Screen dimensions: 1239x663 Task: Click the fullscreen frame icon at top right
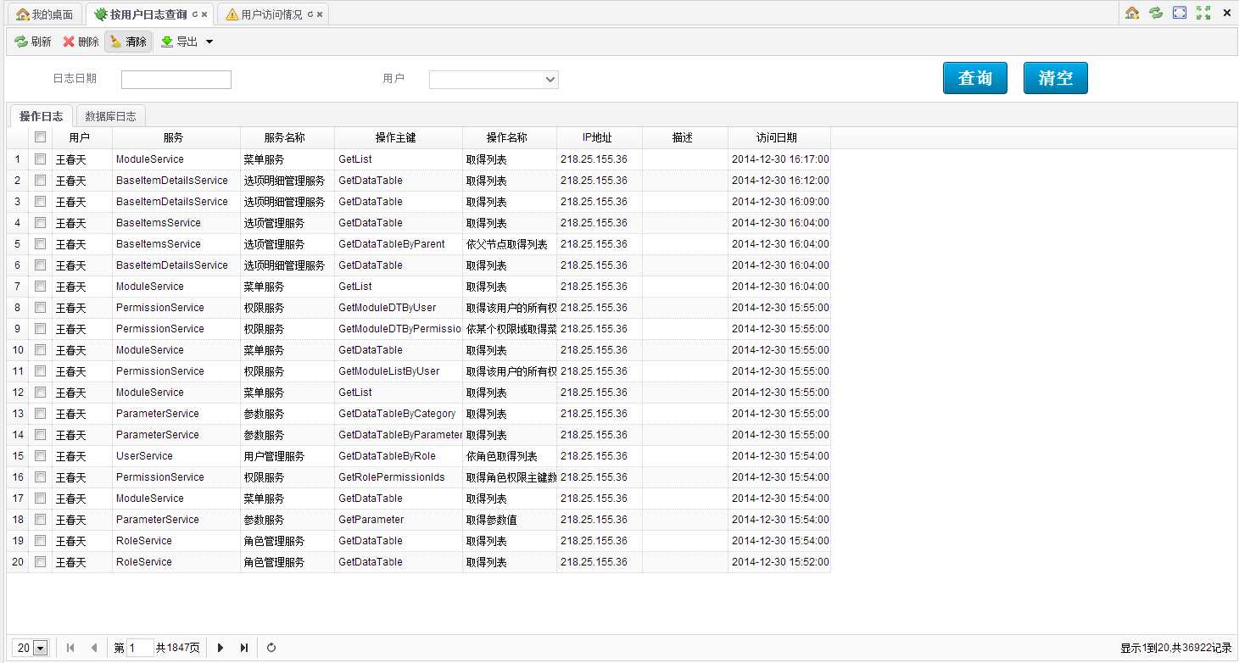pos(1180,13)
